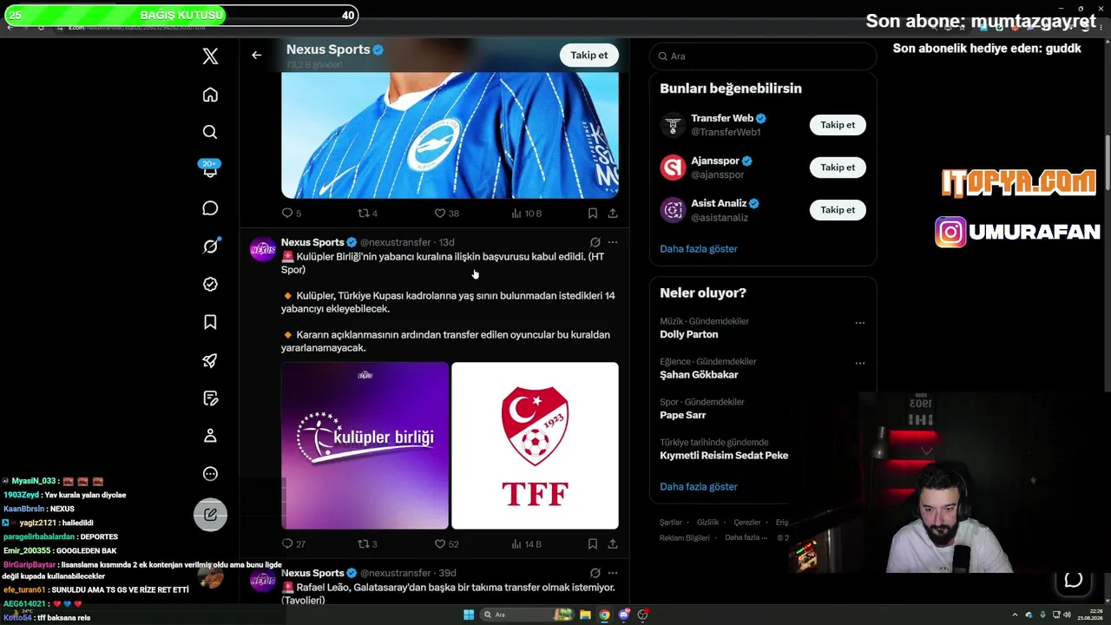
Task: Show more trends below Sedat Peke
Action: click(699, 486)
